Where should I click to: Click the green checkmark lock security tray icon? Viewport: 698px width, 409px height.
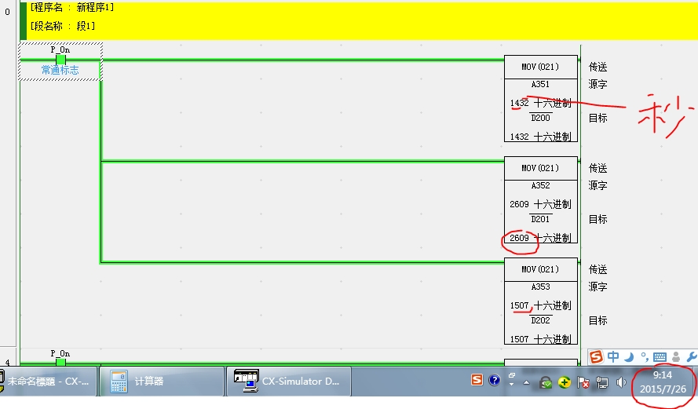click(x=546, y=382)
